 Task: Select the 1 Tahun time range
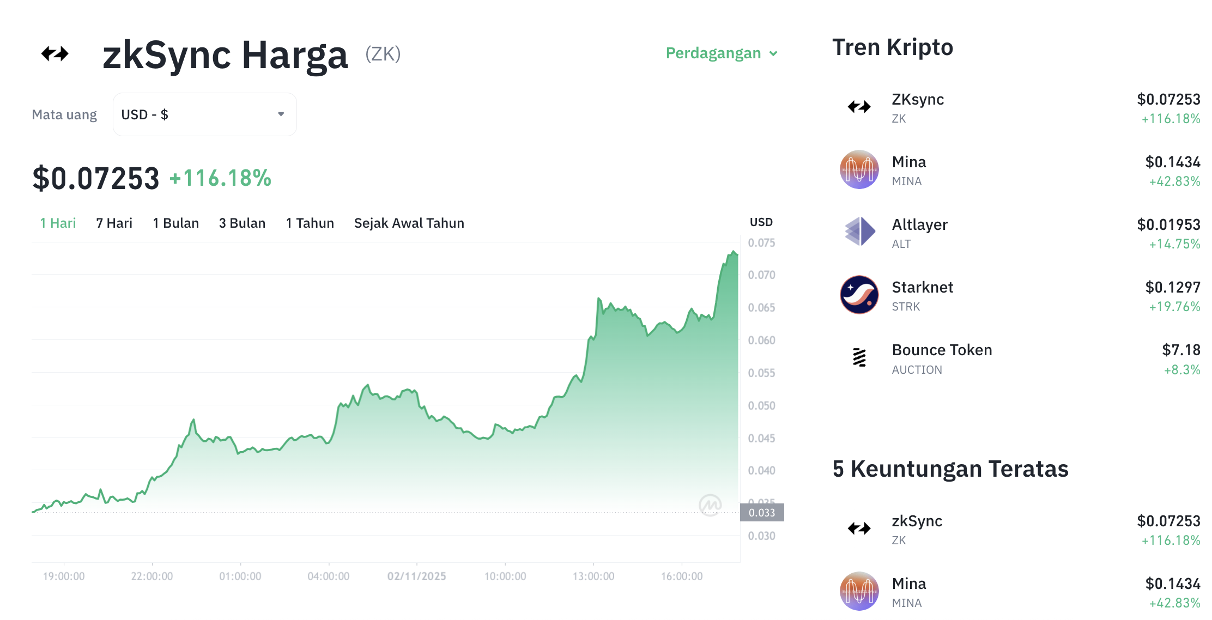coord(310,222)
